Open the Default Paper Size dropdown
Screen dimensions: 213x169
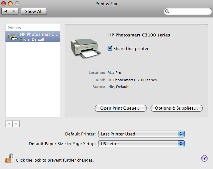point(141,144)
